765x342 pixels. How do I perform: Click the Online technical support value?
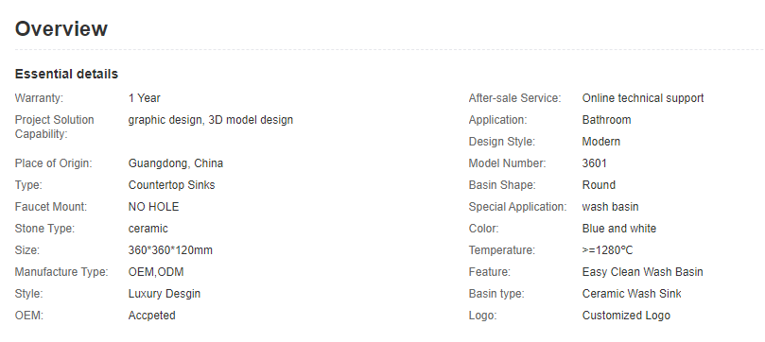642,98
